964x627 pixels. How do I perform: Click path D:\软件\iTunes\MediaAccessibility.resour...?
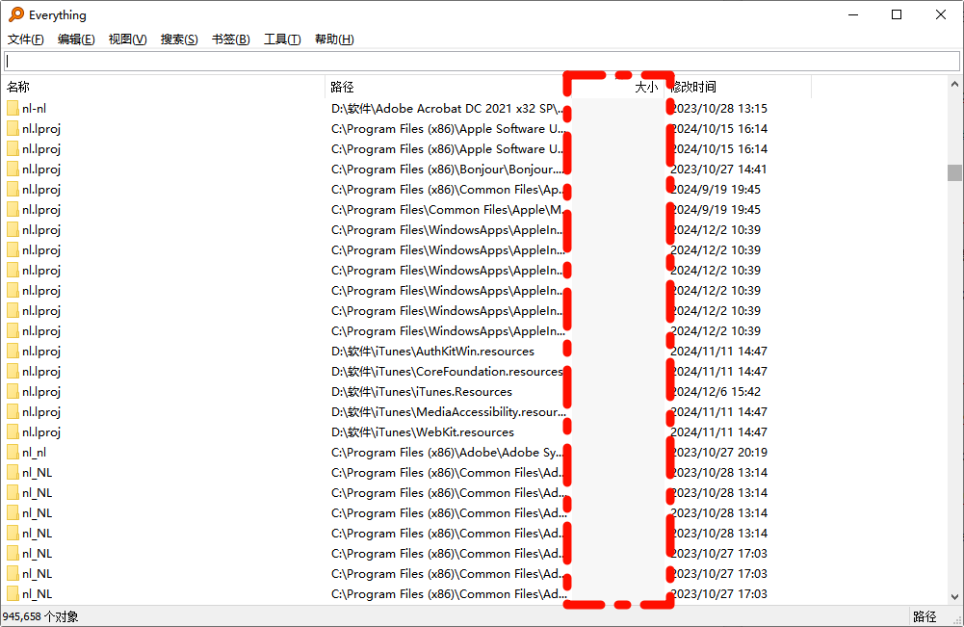[448, 412]
